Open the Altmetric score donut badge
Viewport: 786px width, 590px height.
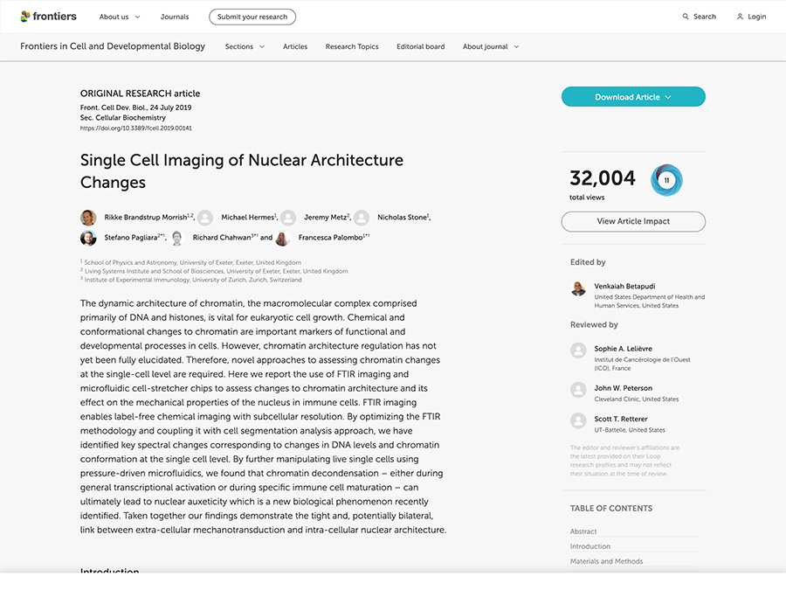[x=666, y=180]
